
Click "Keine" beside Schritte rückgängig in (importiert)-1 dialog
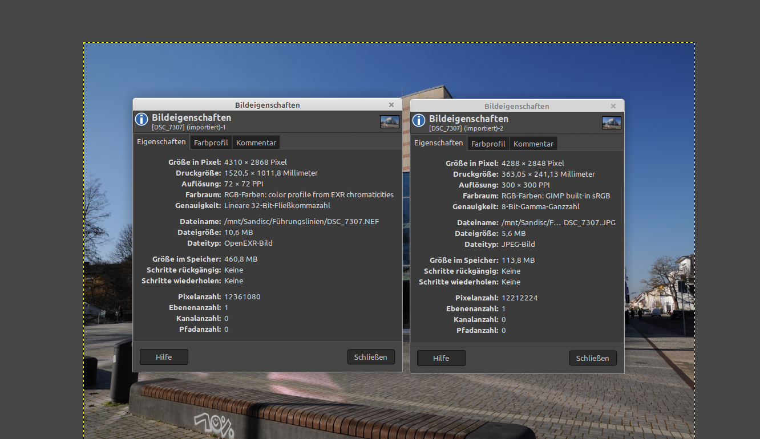(233, 270)
